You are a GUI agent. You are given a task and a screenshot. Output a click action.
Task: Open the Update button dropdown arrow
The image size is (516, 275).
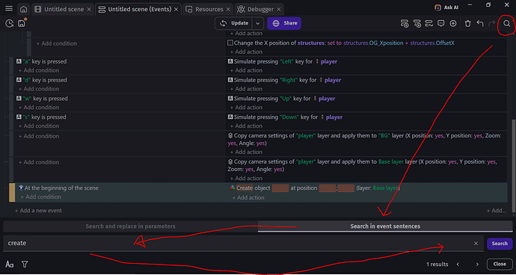coord(258,23)
